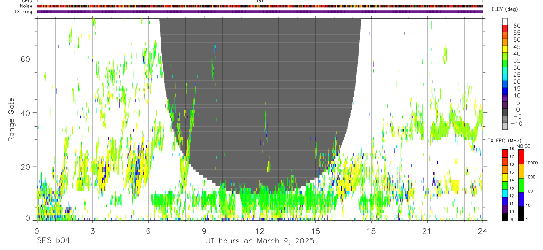Click the '9' label on TX FRQ scale

tap(512, 219)
